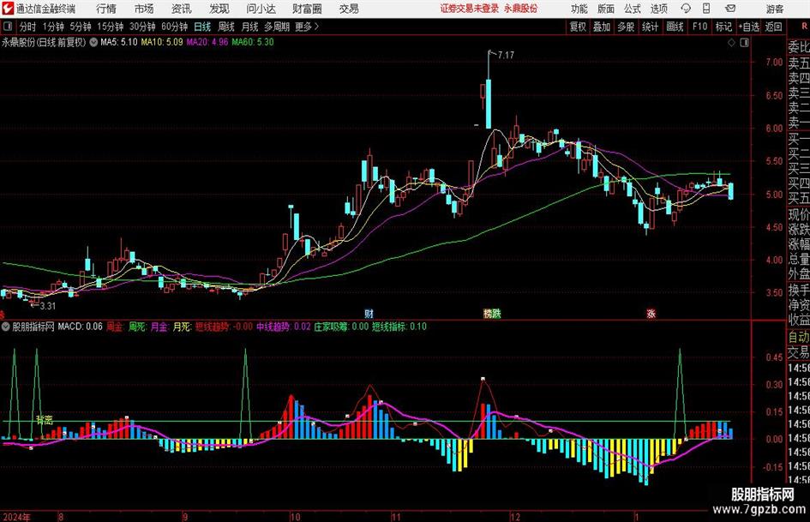Open the 财富圈 menu
This screenshot has width=810, height=522.
307,9
